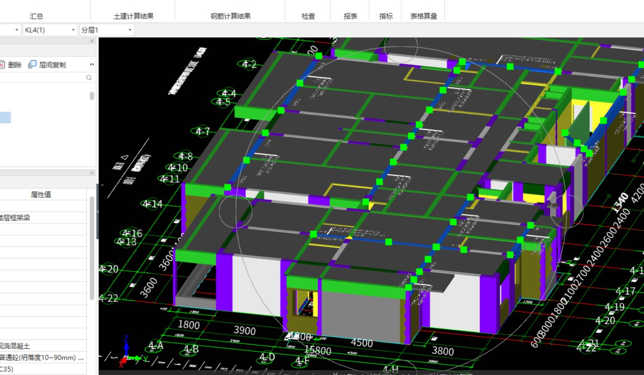This screenshot has width=644, height=375.
Task: Click the component list scrollbar thumb
Action: pyautogui.click(x=92, y=96)
